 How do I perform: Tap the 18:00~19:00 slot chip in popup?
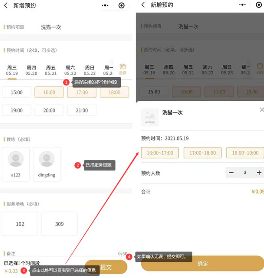point(245,153)
